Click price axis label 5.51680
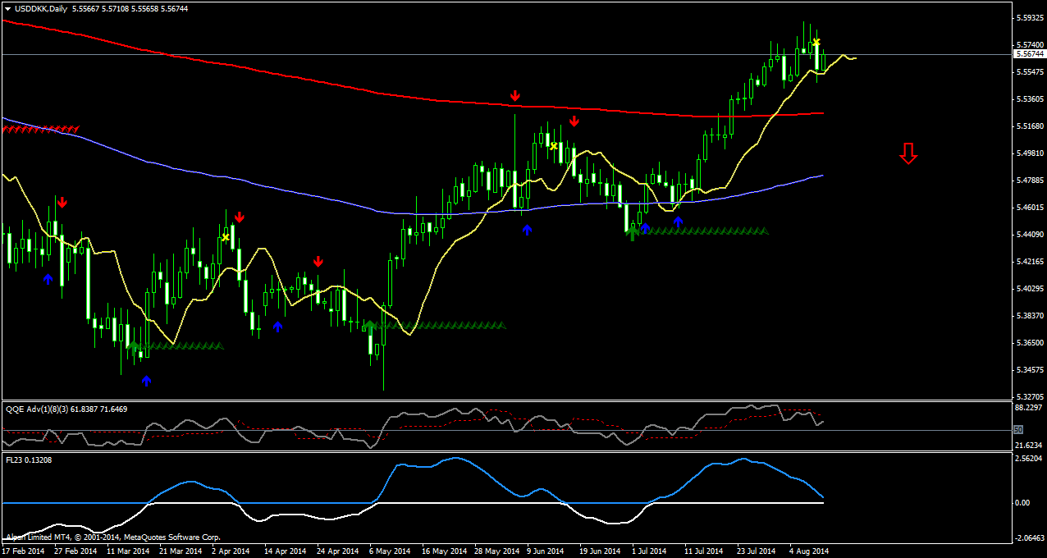 [1030, 126]
